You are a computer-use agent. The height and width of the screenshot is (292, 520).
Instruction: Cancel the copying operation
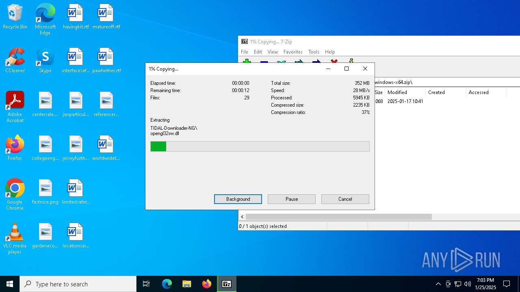(x=345, y=199)
